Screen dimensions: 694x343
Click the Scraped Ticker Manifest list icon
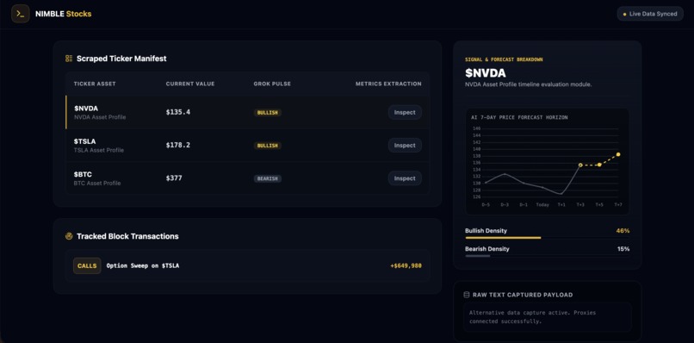[x=69, y=59]
